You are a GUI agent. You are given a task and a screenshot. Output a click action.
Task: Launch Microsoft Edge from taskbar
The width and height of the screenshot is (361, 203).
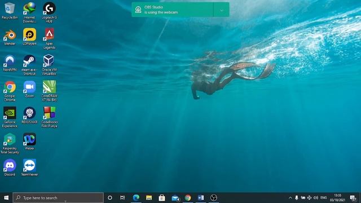(136, 198)
